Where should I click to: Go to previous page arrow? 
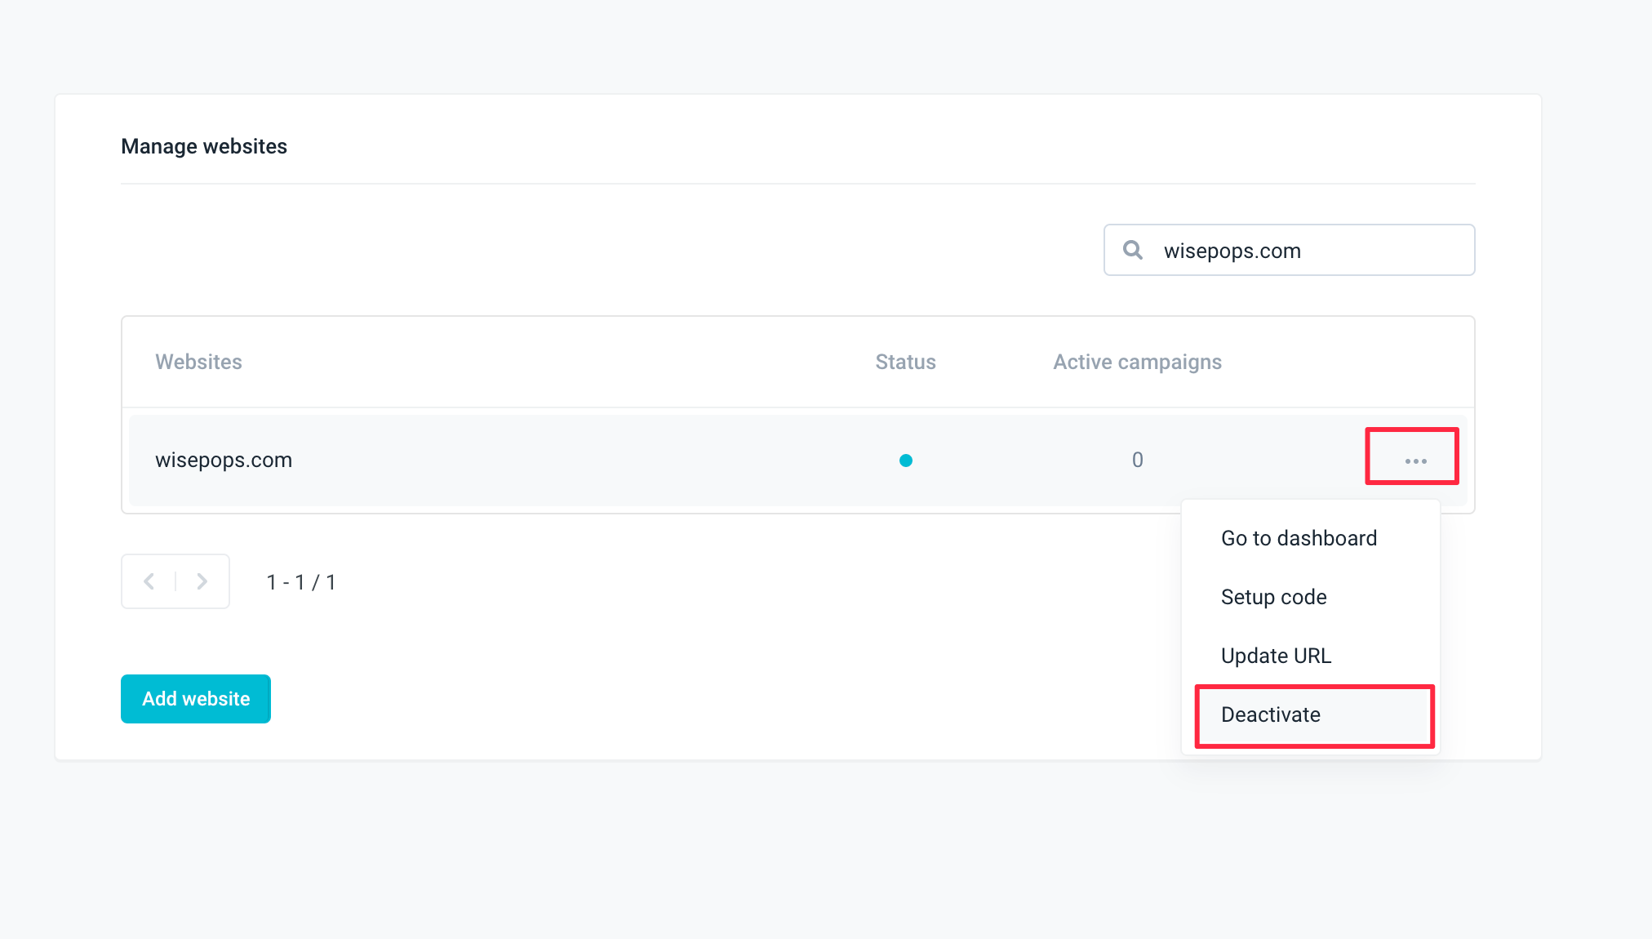tap(149, 581)
